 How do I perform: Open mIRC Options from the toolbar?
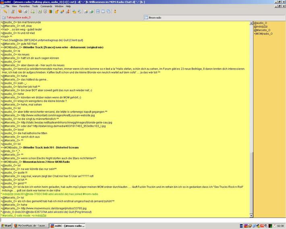coord(13,12)
